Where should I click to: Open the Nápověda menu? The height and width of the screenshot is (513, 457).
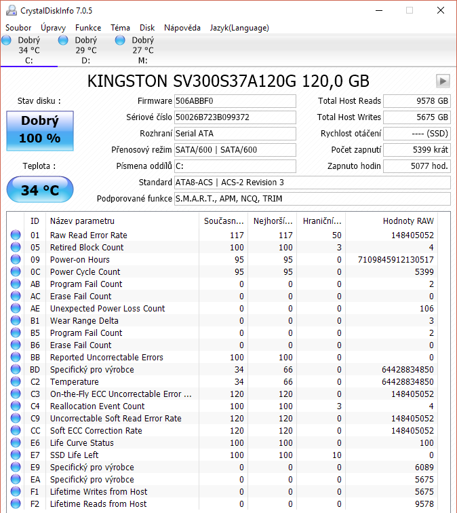pos(182,28)
